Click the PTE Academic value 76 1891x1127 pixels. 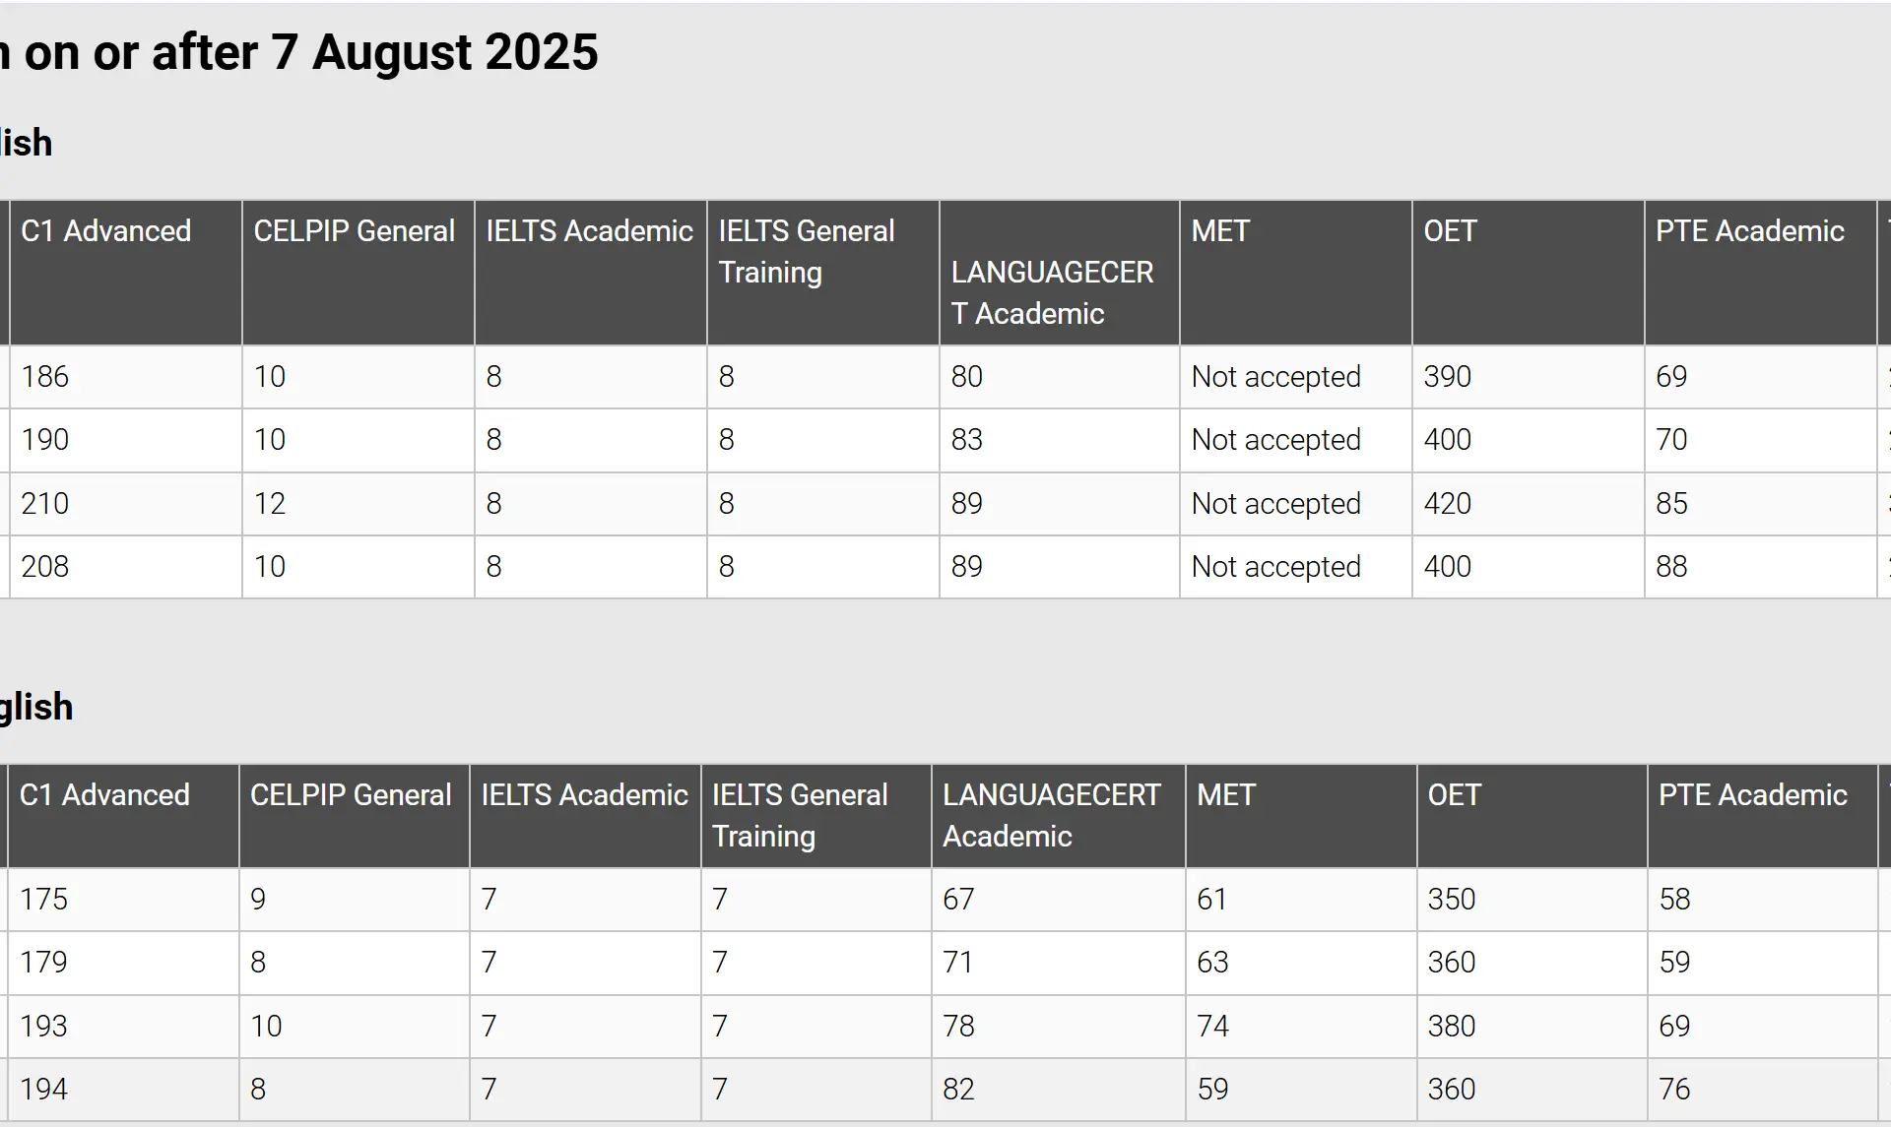[1674, 1090]
